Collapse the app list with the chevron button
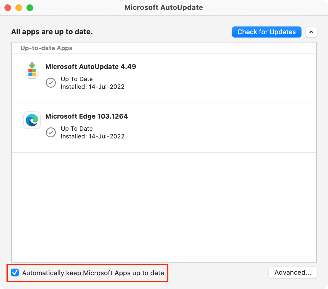The width and height of the screenshot is (328, 289). (x=311, y=32)
